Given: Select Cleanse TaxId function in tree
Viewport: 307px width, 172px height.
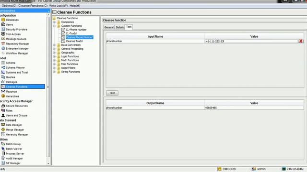Looking at the screenshot, I should (x=74, y=41).
